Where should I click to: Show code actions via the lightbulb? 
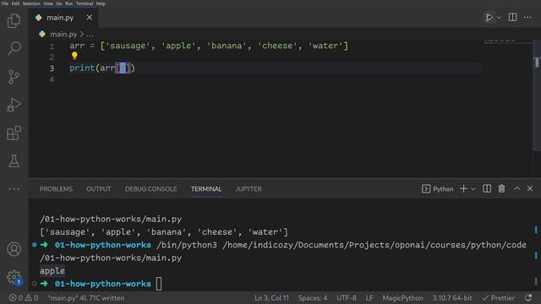pyautogui.click(x=74, y=56)
